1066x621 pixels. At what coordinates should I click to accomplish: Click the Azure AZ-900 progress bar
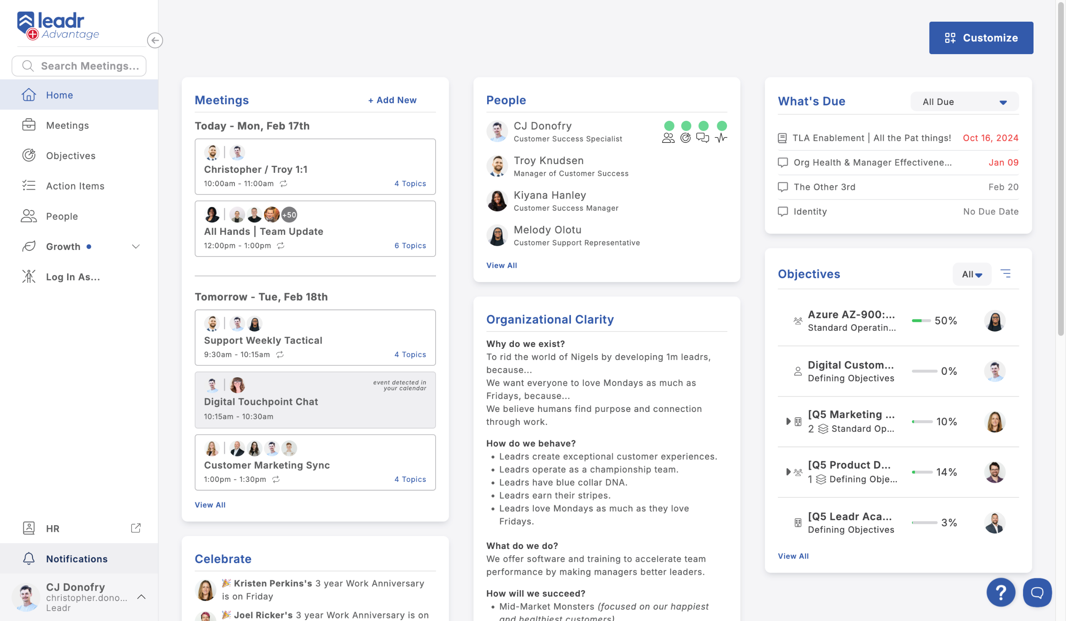[x=921, y=321]
